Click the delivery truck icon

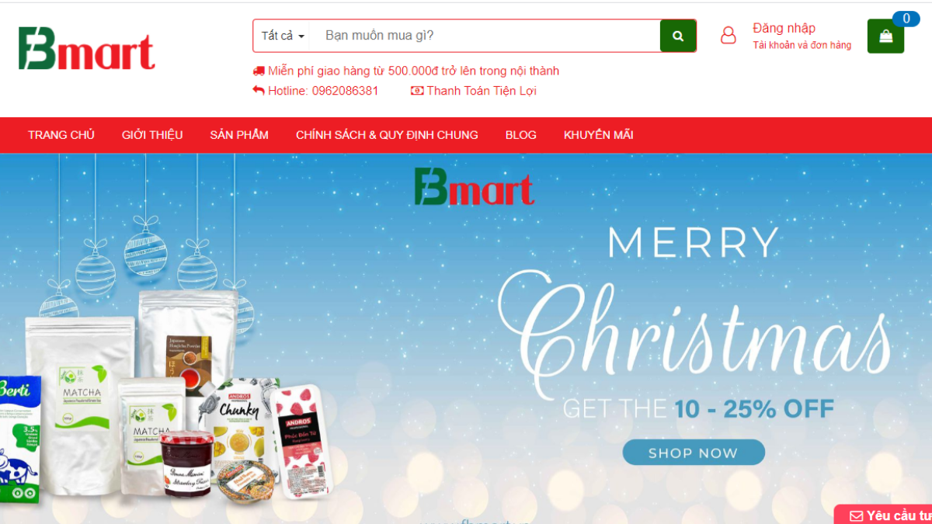(259, 71)
